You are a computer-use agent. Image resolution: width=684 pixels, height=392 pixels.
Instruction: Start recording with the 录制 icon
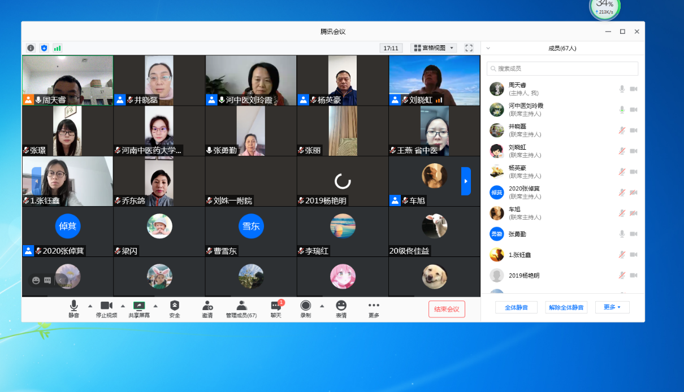306,306
